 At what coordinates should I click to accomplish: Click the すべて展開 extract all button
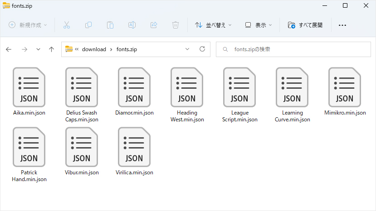point(305,25)
